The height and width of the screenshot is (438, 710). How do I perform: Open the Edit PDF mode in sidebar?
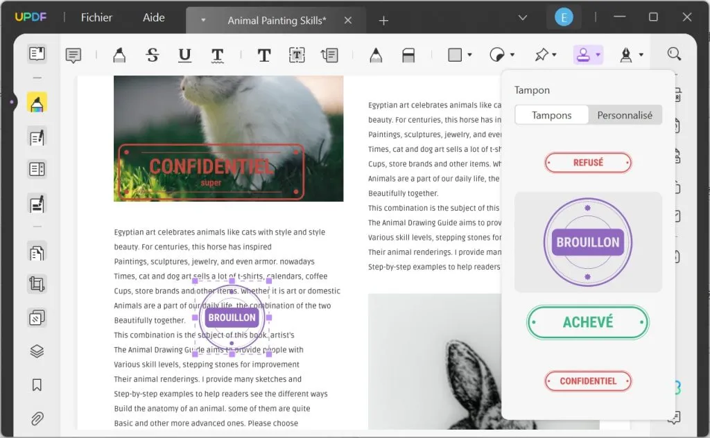pos(37,137)
